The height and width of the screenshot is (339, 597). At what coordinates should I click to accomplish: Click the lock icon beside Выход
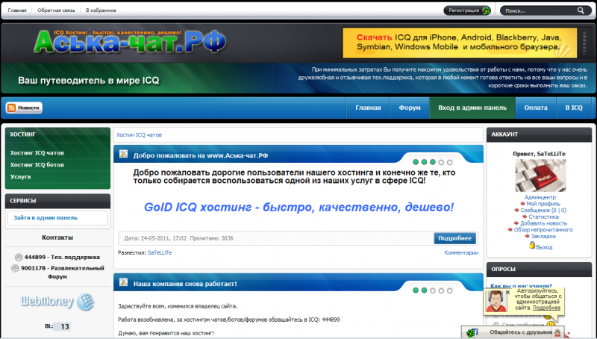point(532,246)
